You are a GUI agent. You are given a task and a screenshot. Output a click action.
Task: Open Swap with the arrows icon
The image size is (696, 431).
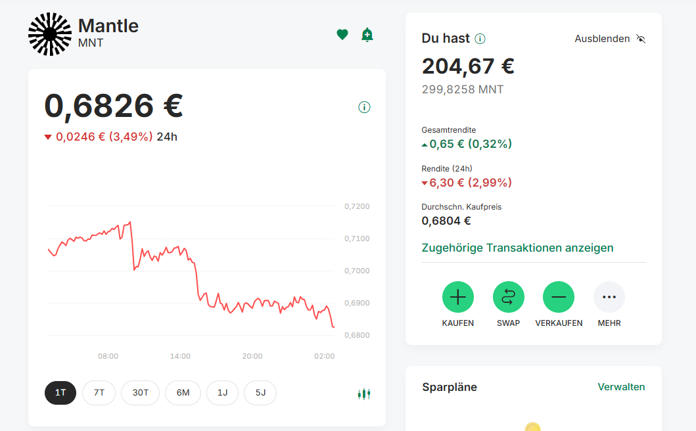509,298
